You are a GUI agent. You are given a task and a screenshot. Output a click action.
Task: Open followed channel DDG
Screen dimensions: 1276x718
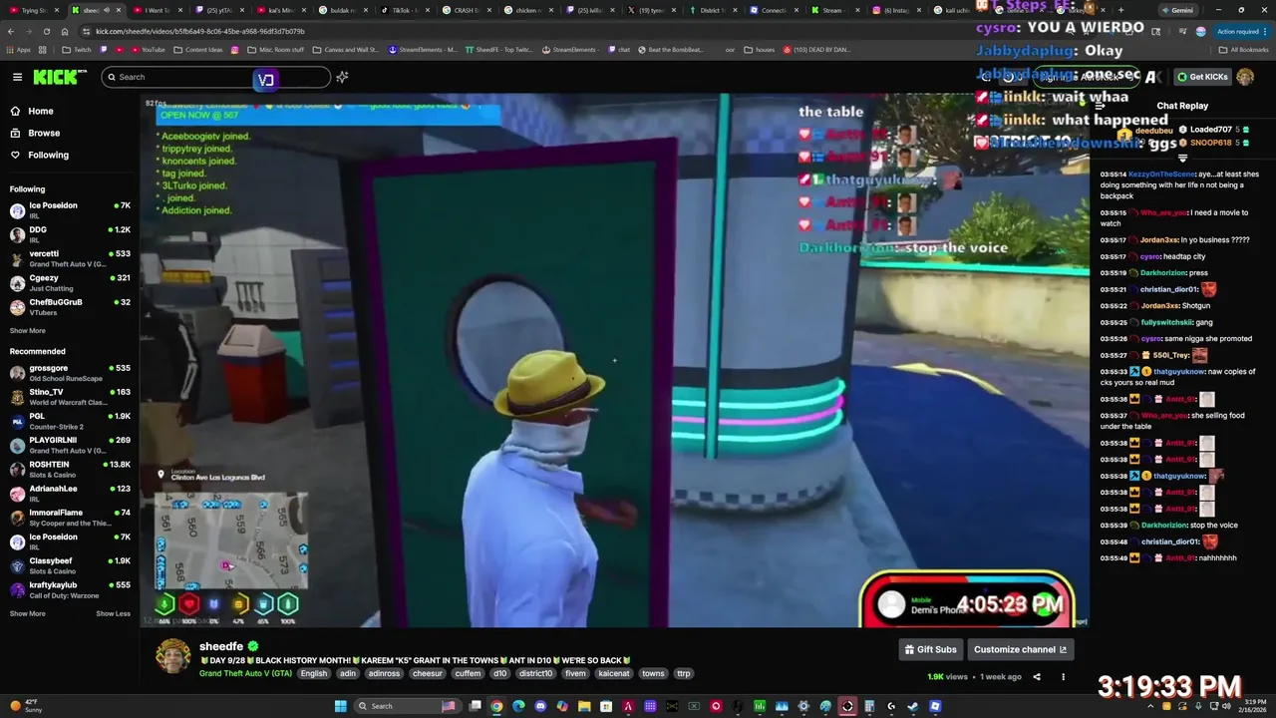point(70,234)
